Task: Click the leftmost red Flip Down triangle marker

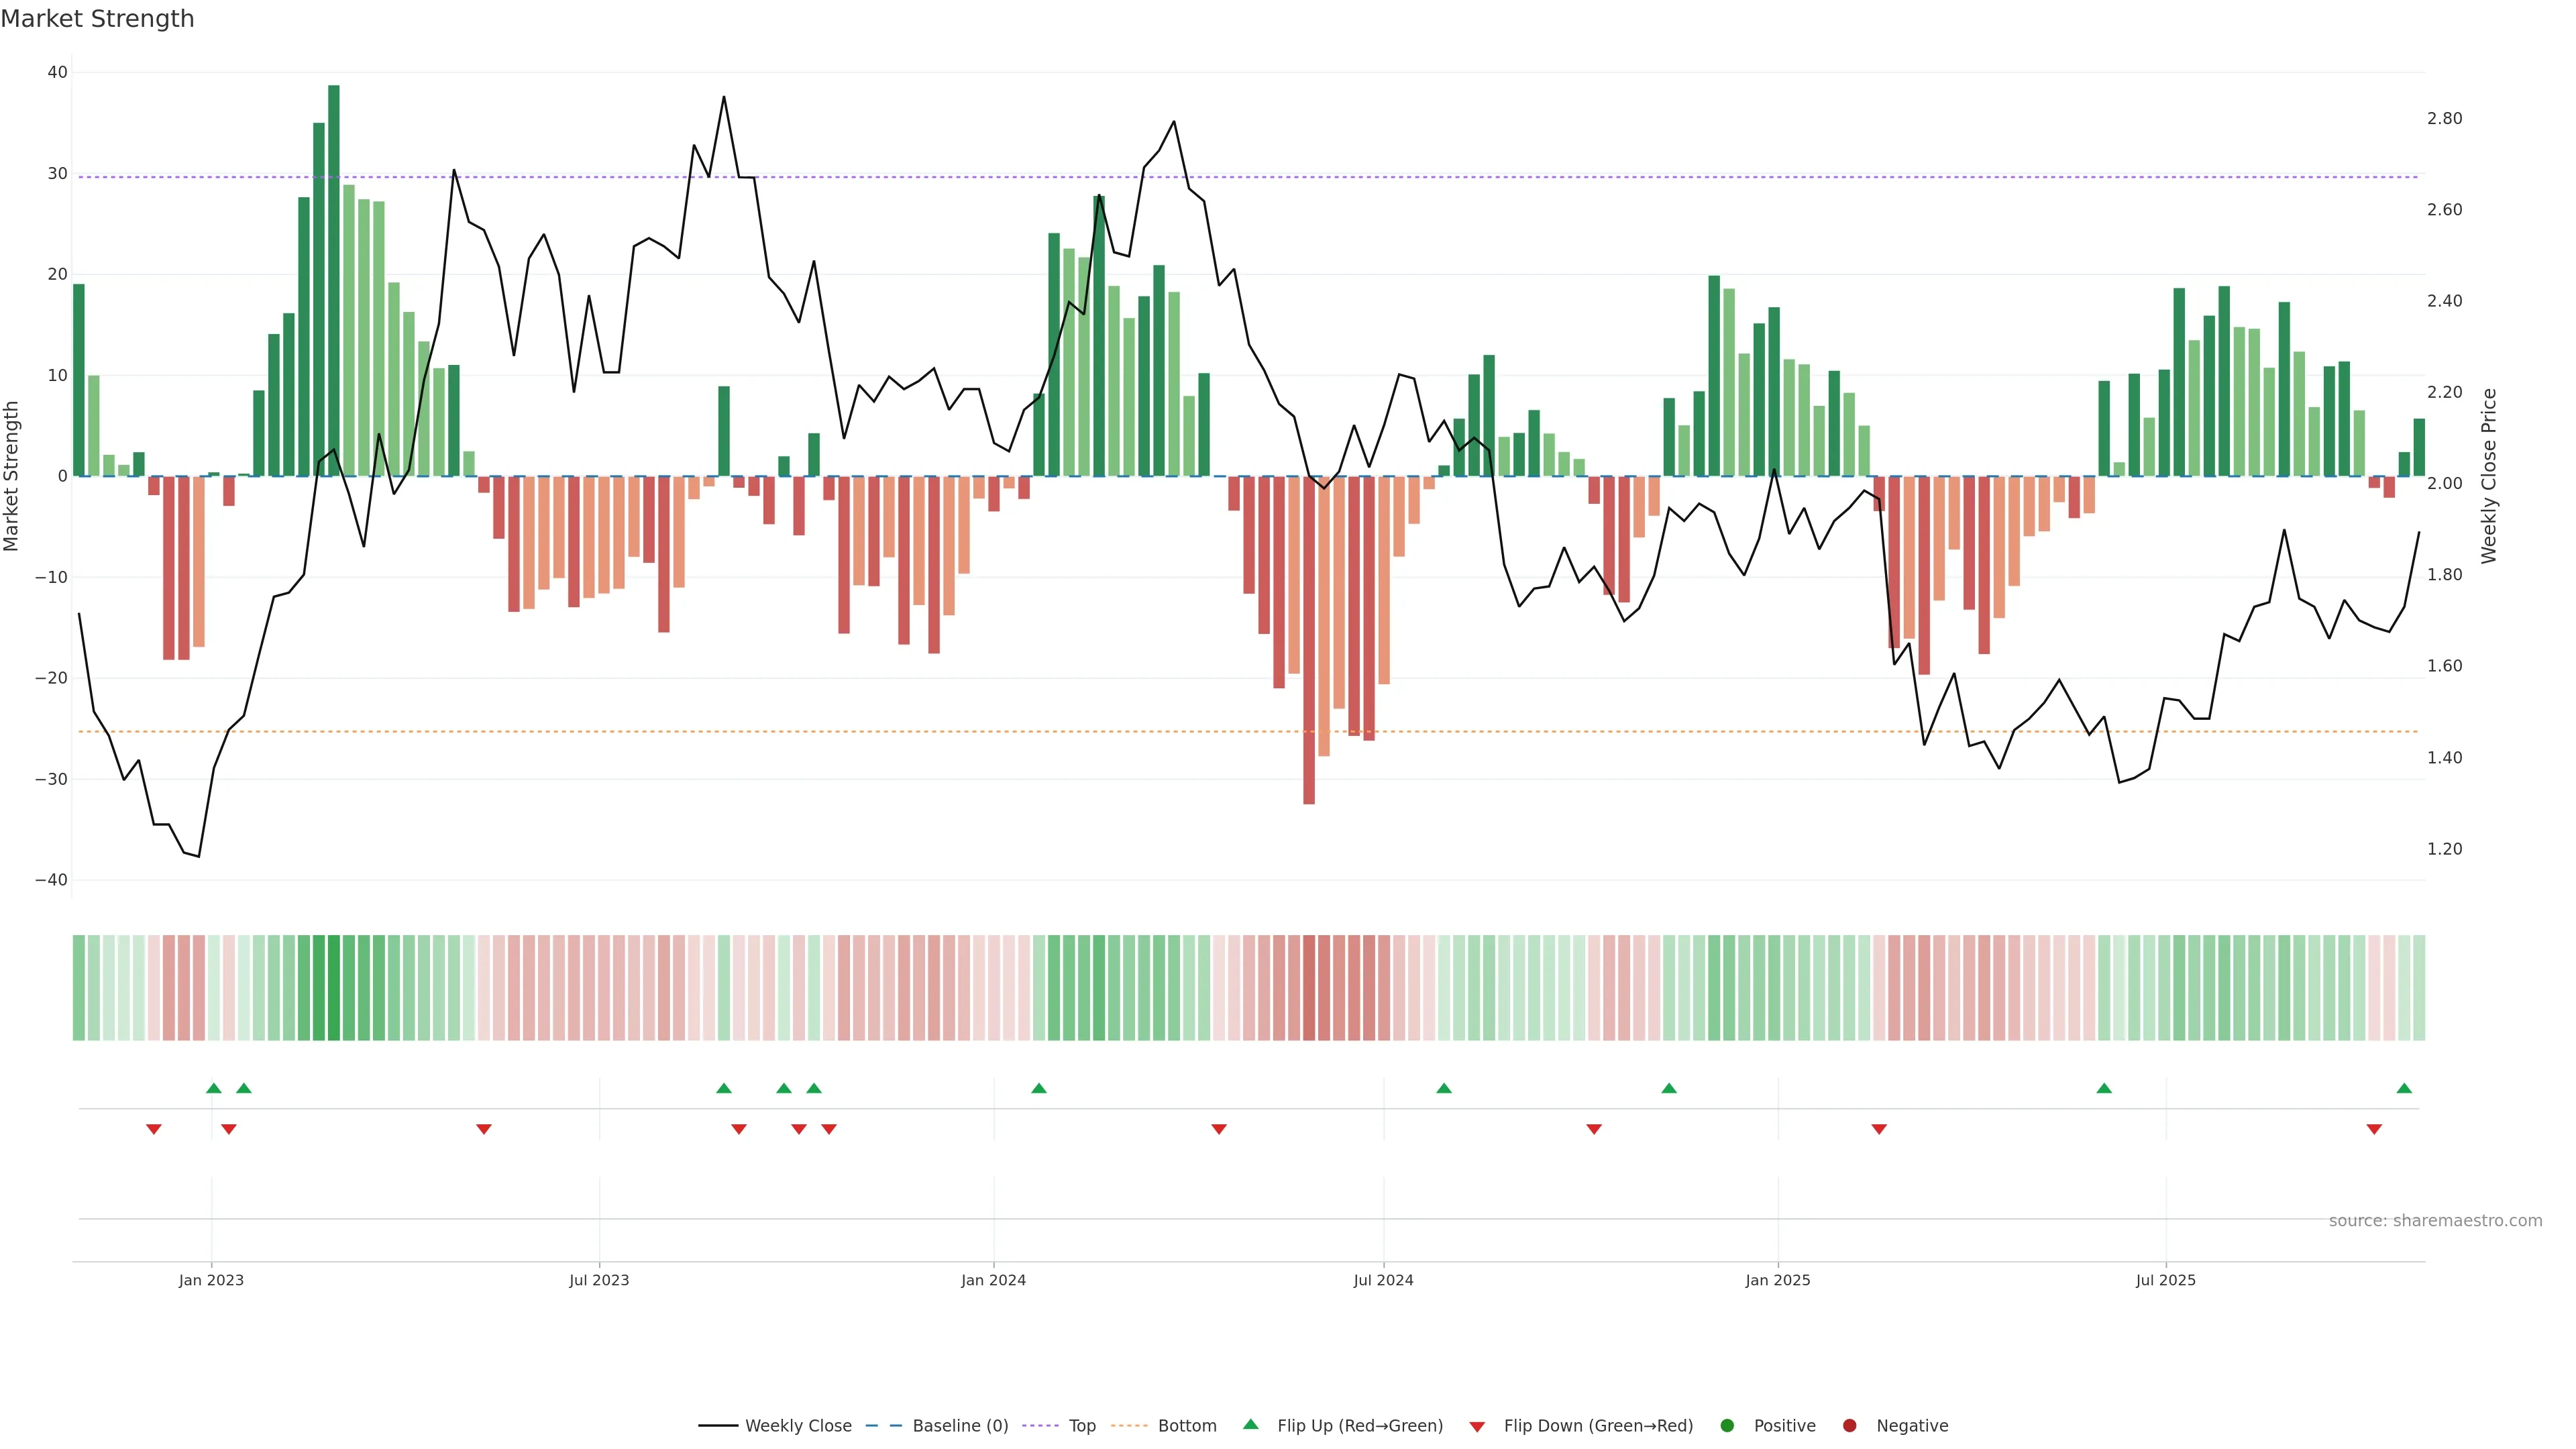Action: [x=154, y=1129]
